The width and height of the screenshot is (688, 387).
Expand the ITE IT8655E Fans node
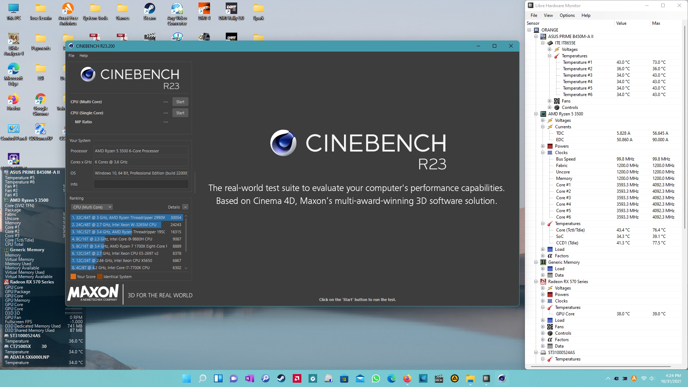pyautogui.click(x=549, y=101)
